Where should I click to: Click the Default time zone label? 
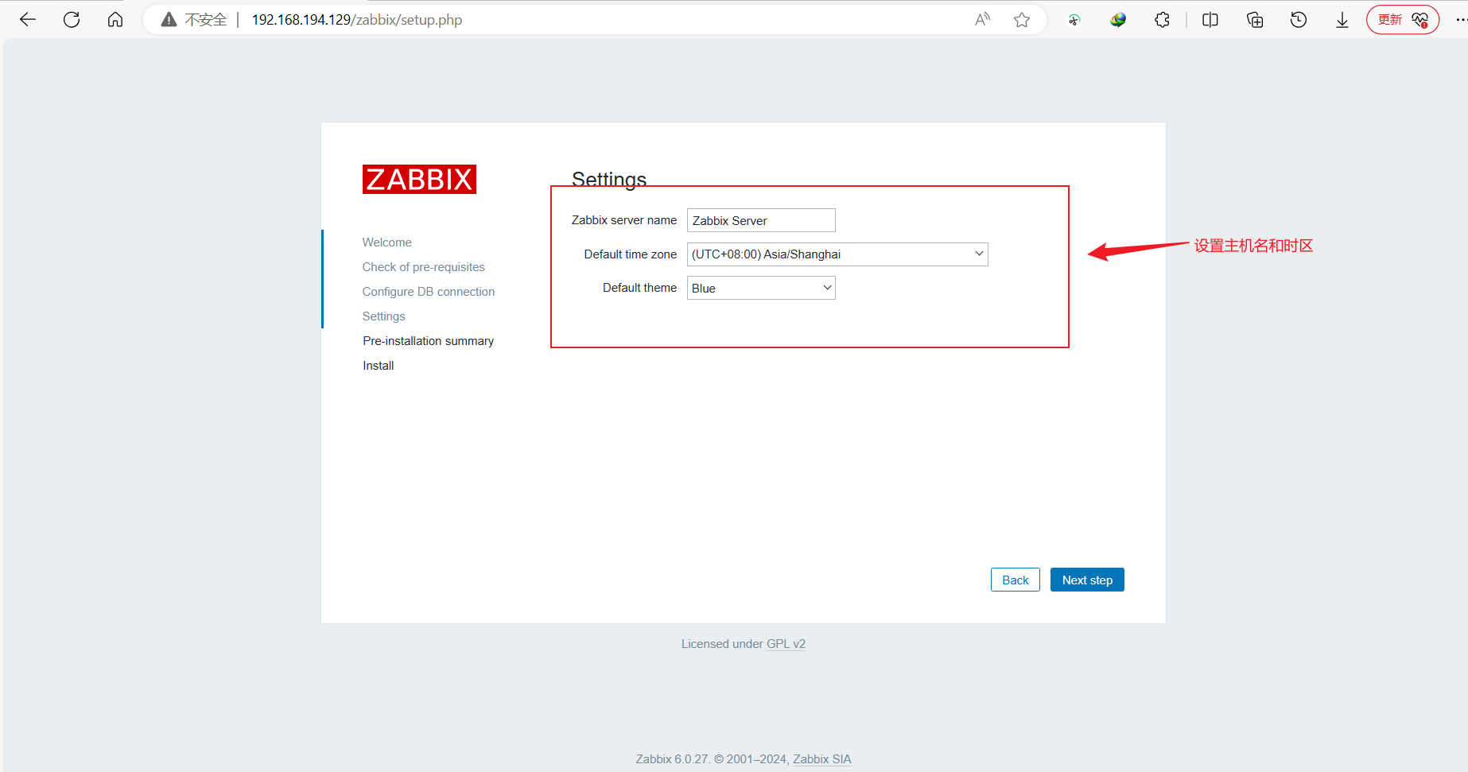tap(631, 254)
